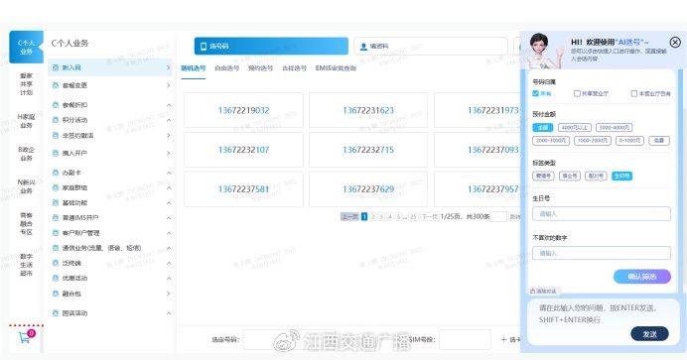The image size is (687, 360).
Task: Go to page 2 of numbers
Action: tap(373, 216)
